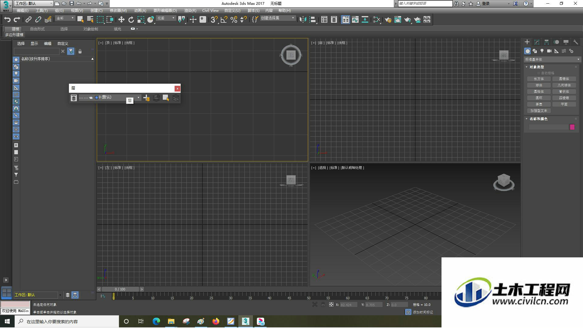Open the 标准基本体 category dropdown
This screenshot has width=583, height=328.
552,59
